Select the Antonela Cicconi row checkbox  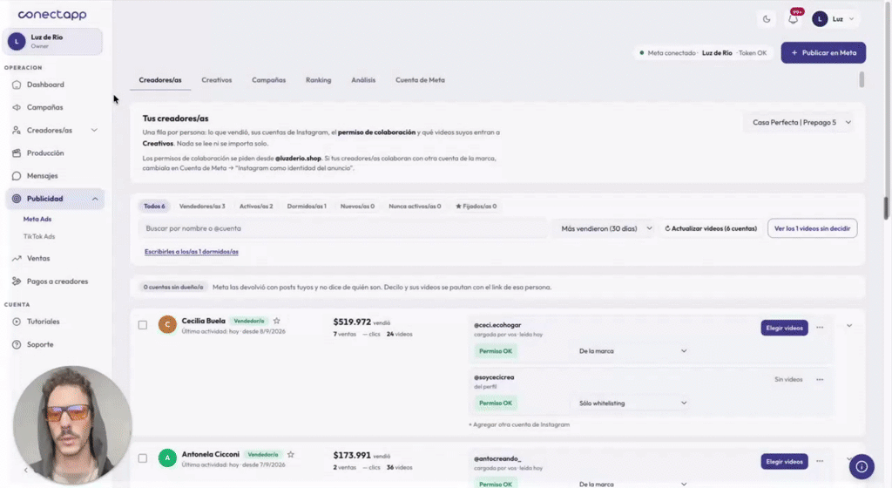tap(142, 457)
